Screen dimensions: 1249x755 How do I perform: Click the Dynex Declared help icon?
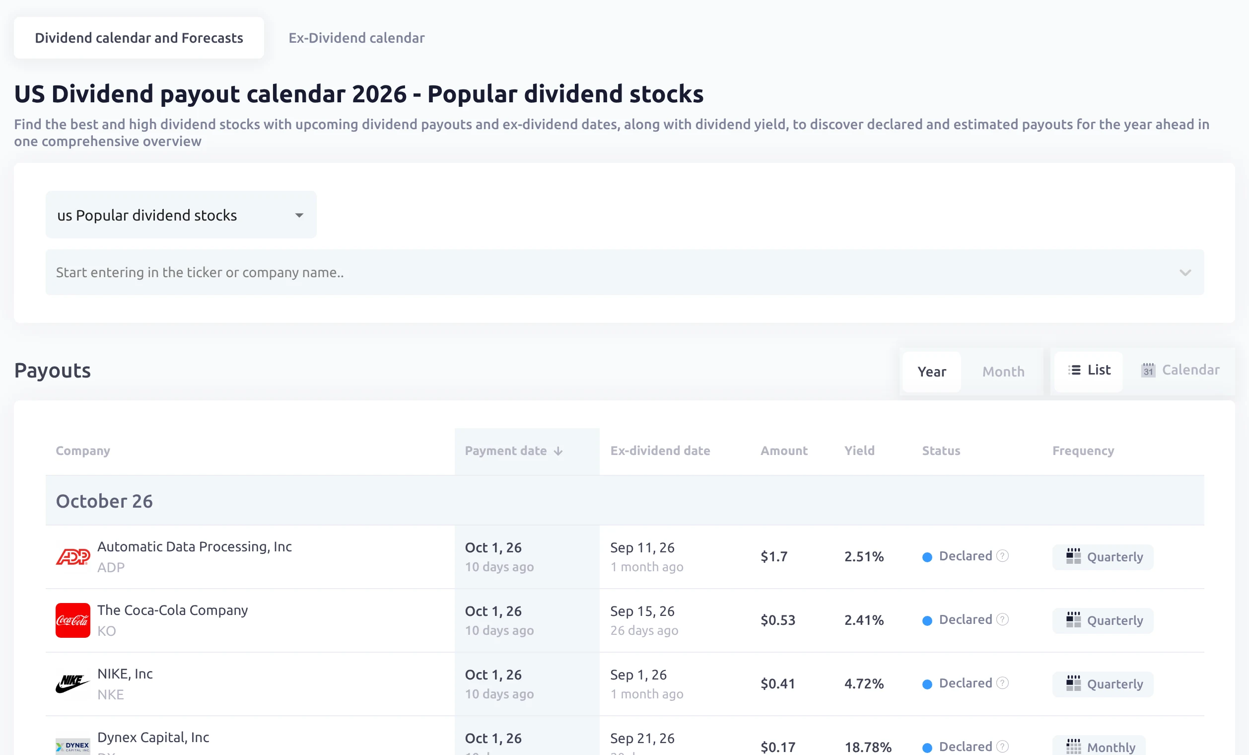[1002, 747]
